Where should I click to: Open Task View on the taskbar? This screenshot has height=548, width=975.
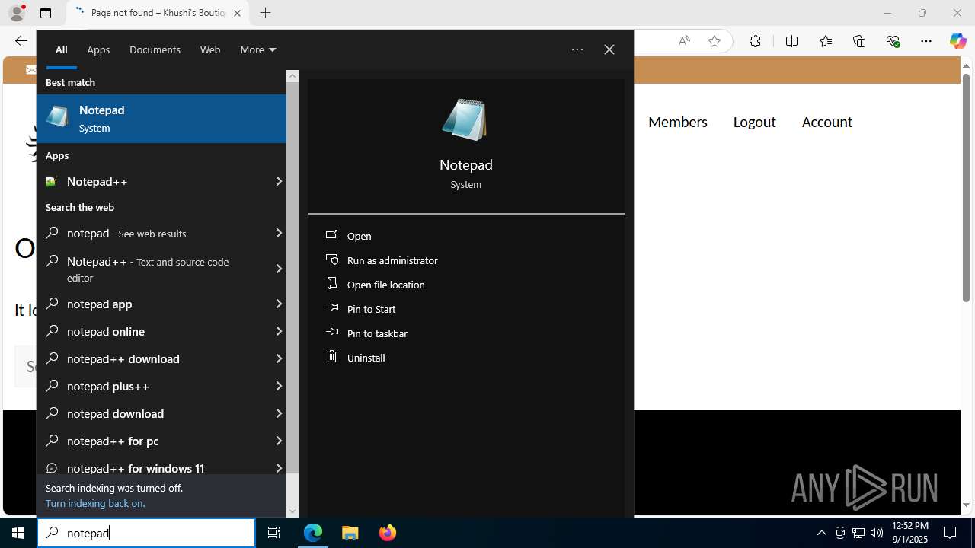click(274, 533)
